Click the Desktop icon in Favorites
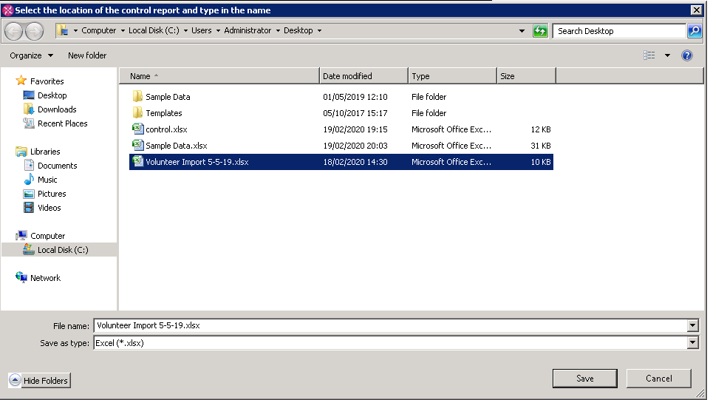710x400 pixels. tap(29, 95)
